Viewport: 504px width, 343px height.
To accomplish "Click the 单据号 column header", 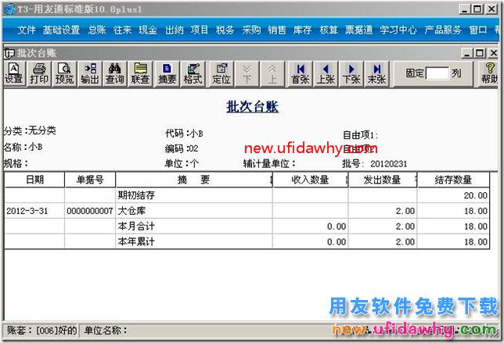I will [x=90, y=180].
